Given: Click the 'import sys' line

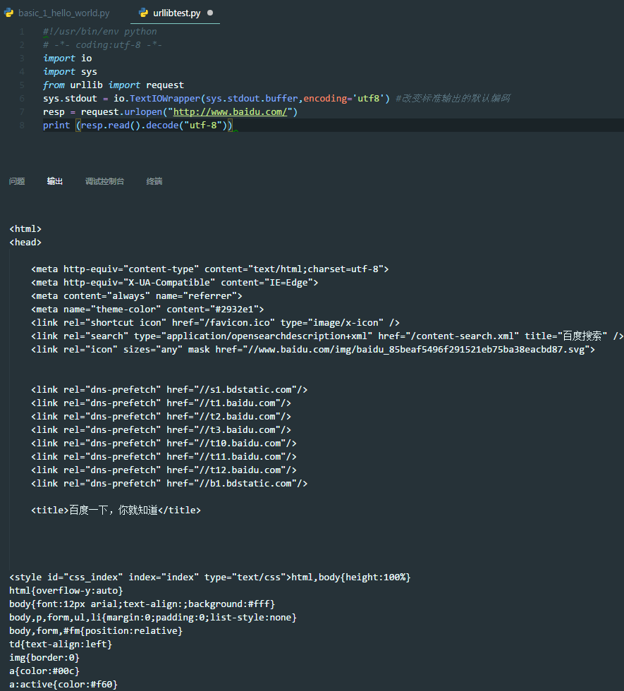Looking at the screenshot, I should coord(70,71).
